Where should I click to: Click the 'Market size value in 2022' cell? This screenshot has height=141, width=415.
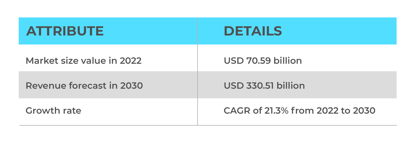pos(108,58)
